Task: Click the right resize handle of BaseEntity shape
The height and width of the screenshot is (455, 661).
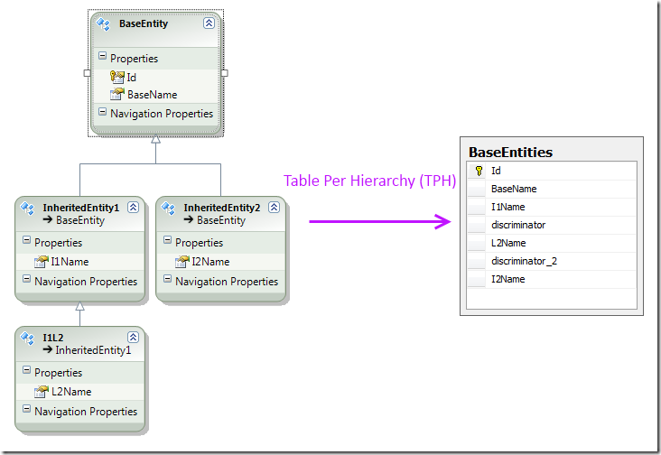Action: (x=225, y=73)
